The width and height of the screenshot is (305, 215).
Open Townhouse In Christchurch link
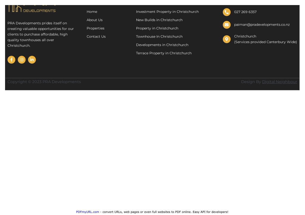(x=159, y=37)
